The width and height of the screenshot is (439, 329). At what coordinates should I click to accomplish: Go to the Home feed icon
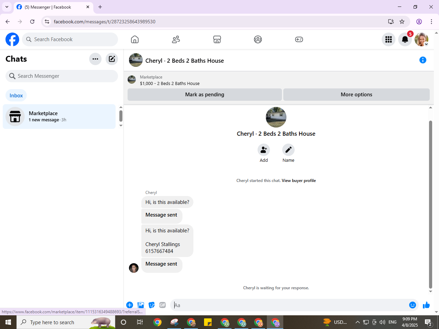click(x=135, y=39)
